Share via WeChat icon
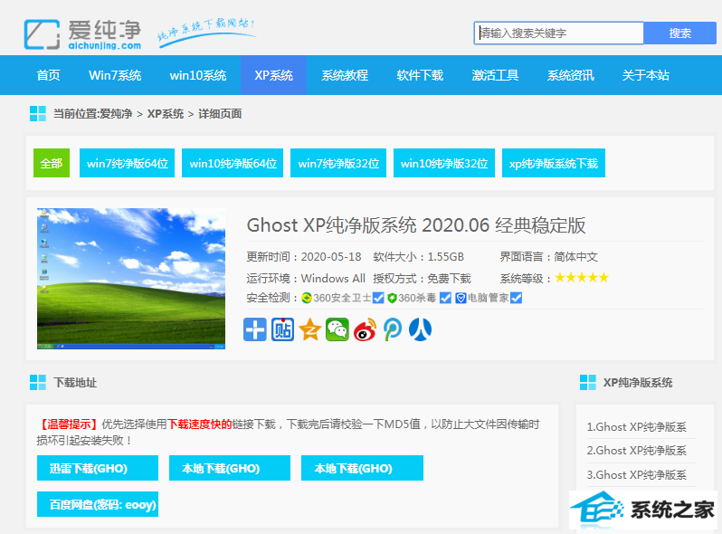This screenshot has width=722, height=534. pyautogui.click(x=337, y=329)
